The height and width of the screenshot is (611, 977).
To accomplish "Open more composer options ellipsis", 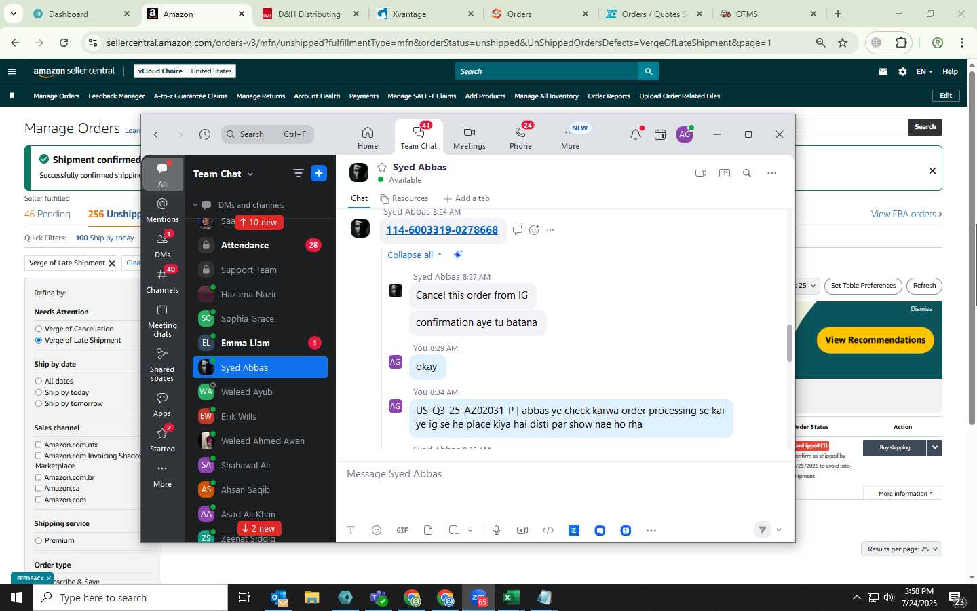I will [651, 530].
